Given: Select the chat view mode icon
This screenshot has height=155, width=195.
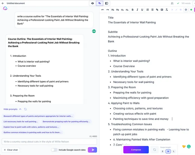Looking at the screenshot, I should coord(99,3).
